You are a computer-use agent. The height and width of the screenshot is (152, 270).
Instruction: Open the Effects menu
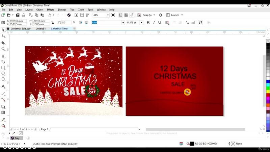(x=50, y=10)
